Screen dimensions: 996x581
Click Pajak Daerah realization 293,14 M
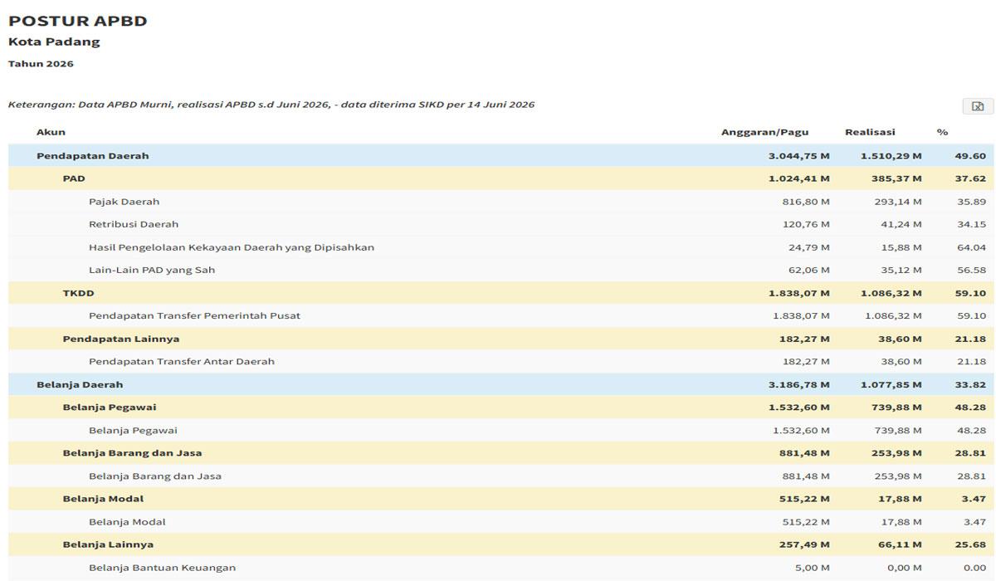898,202
